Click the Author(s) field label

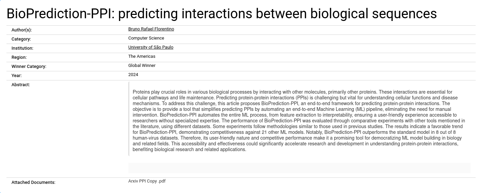point(22,30)
